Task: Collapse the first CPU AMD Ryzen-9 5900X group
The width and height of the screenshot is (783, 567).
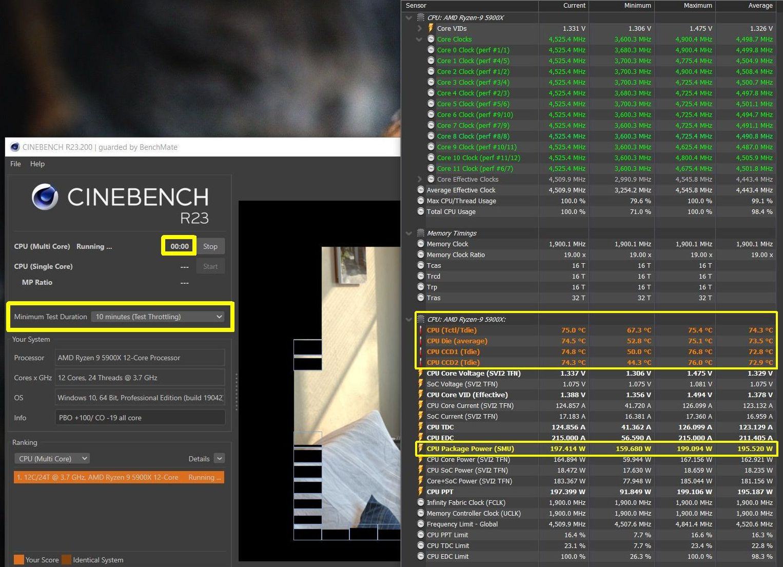Action: click(x=409, y=17)
